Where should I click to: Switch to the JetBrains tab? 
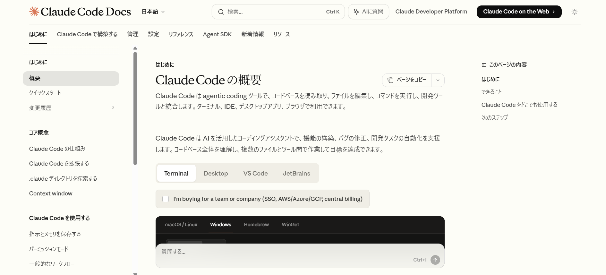[x=296, y=173]
